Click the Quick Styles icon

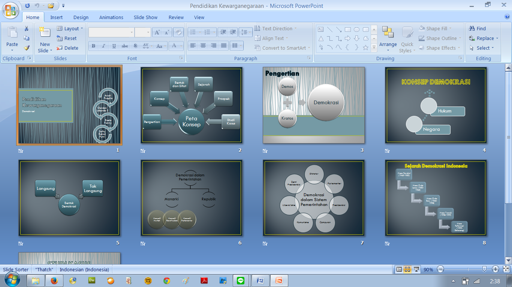point(407,33)
